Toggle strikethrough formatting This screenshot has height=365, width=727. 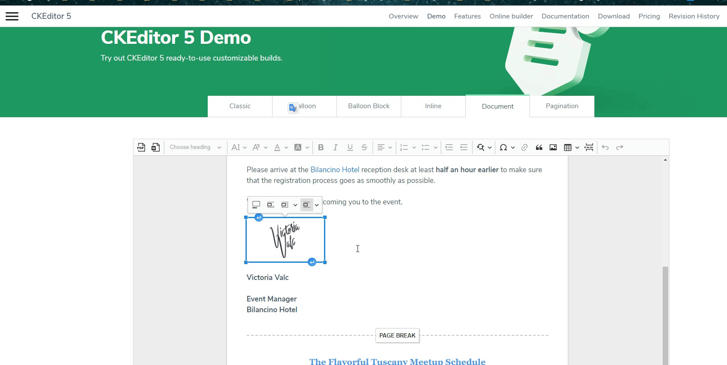click(364, 147)
